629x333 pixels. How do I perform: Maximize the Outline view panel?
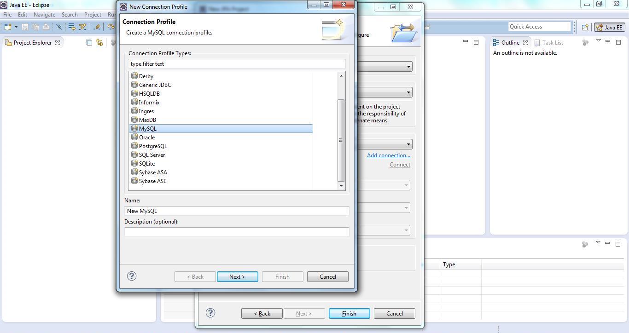618,42
